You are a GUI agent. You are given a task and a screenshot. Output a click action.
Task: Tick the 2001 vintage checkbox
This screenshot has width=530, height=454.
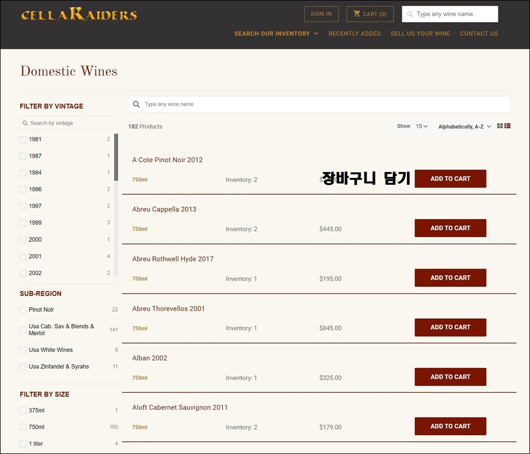(x=23, y=257)
